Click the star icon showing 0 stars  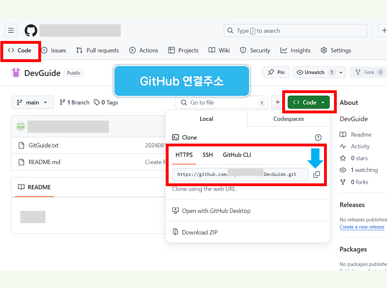(x=342, y=158)
